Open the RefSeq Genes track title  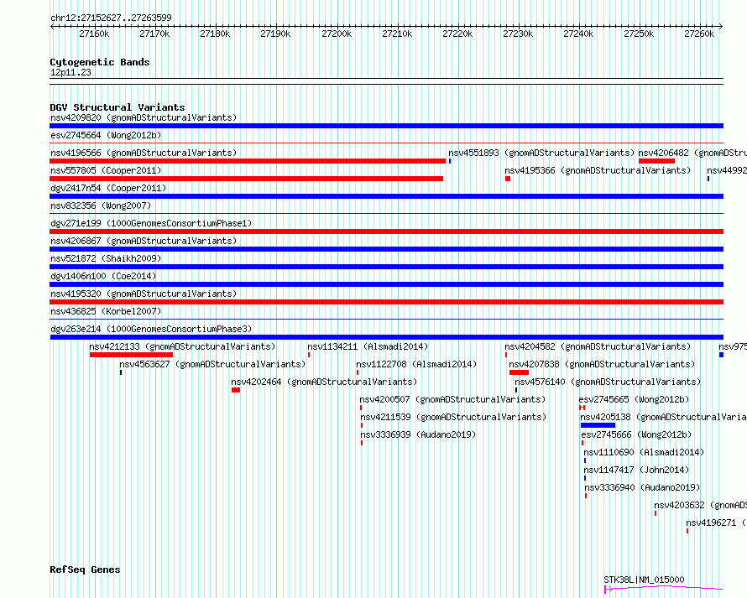(85, 569)
